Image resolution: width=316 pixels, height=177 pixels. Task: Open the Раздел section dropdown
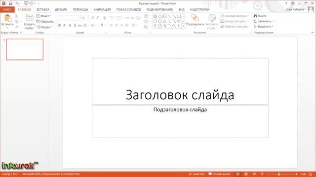click(44, 27)
